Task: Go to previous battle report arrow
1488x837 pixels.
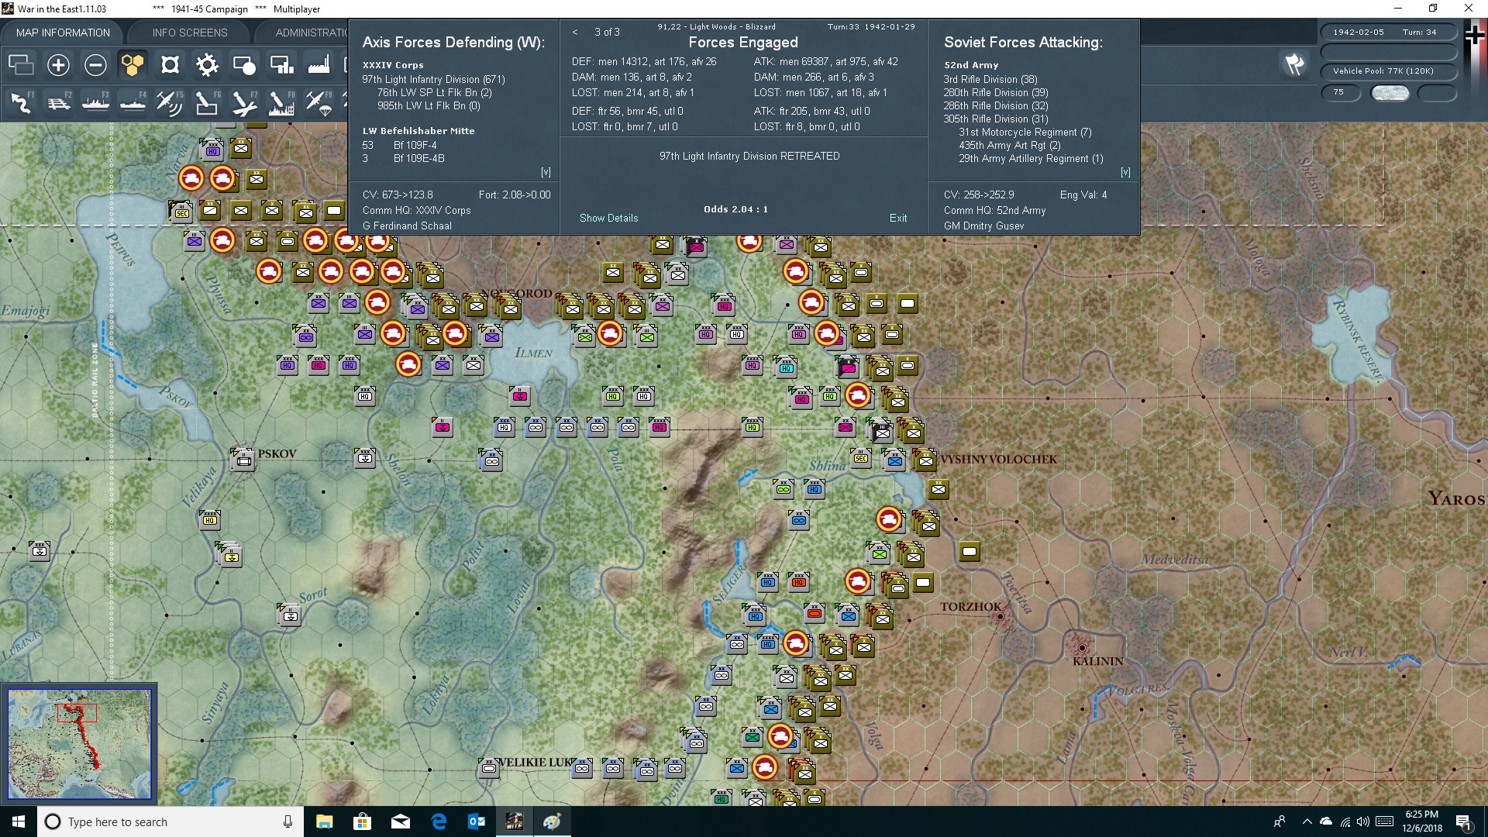Action: click(575, 32)
